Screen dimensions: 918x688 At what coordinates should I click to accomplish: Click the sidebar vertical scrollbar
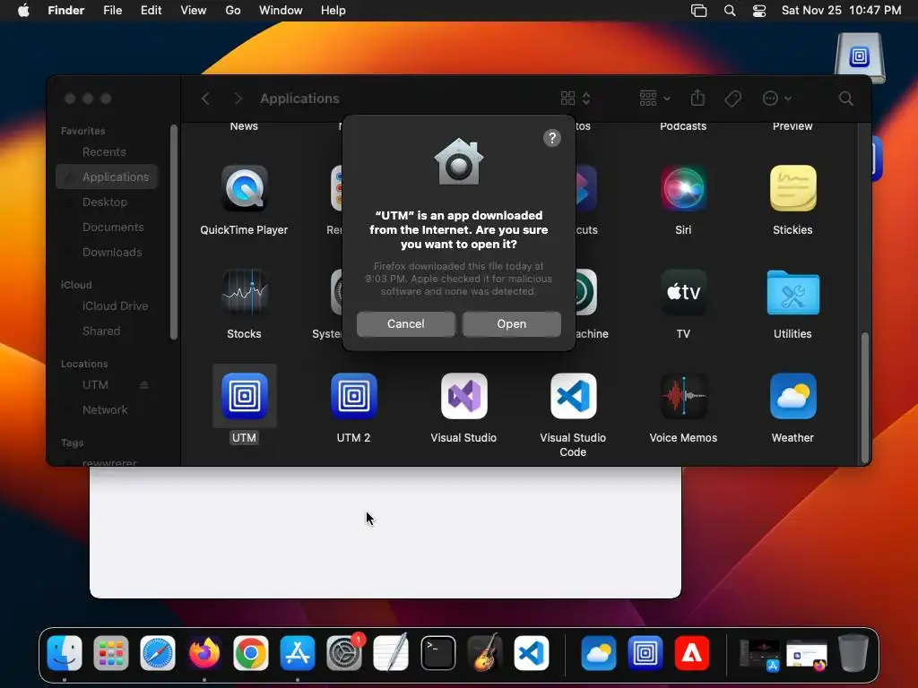pos(174,232)
